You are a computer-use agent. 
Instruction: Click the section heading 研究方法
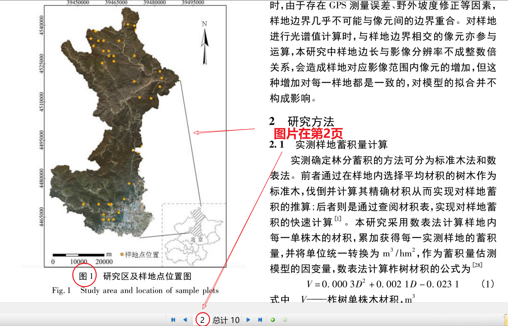pos(311,121)
